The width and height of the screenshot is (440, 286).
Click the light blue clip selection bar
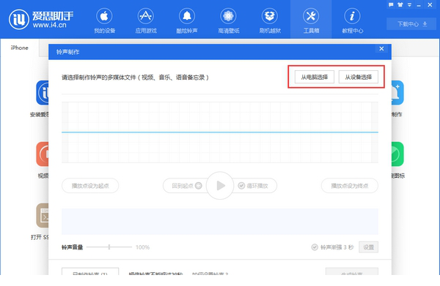coord(220,222)
